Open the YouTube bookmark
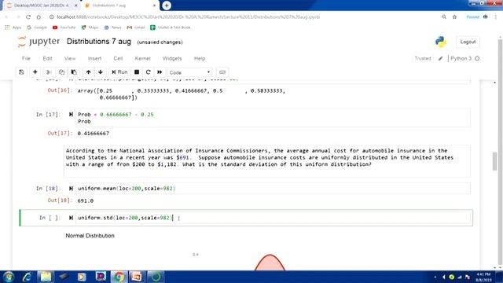Image resolution: width=503 pixels, height=283 pixels. click(x=64, y=28)
